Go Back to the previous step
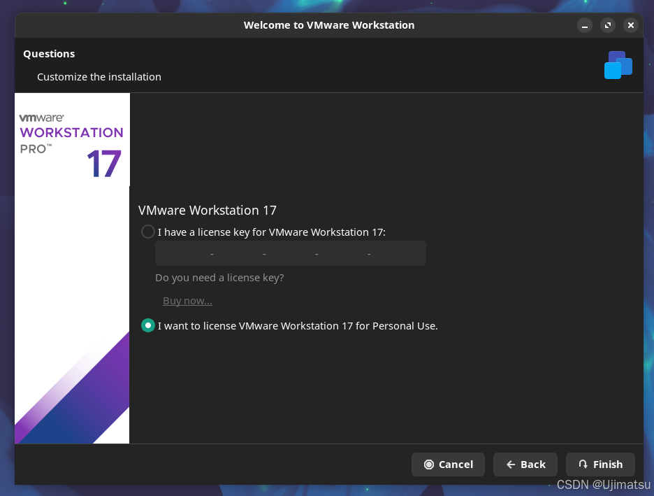 point(525,465)
